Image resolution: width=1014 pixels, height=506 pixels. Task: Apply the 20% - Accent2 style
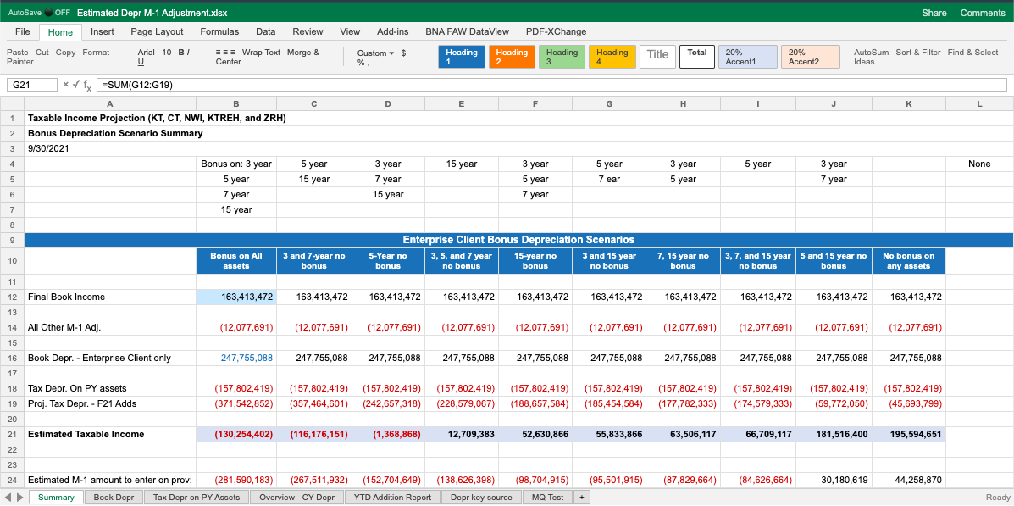click(811, 57)
